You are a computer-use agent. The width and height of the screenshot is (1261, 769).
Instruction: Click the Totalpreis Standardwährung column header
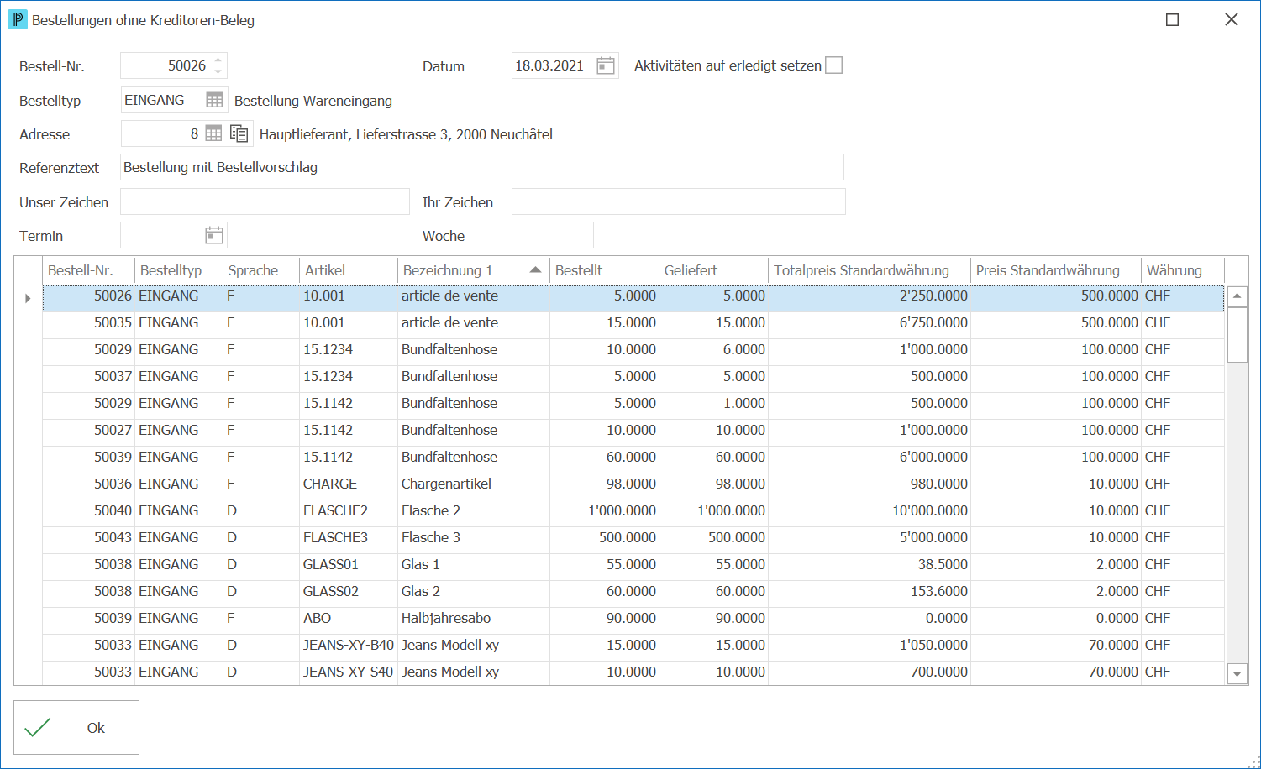click(x=870, y=270)
